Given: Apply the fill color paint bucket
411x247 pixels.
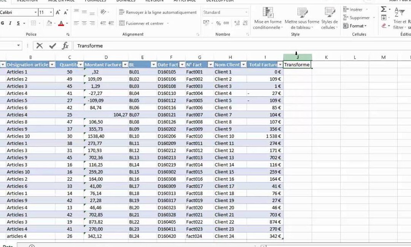Looking at the screenshot, I should tap(49, 23).
